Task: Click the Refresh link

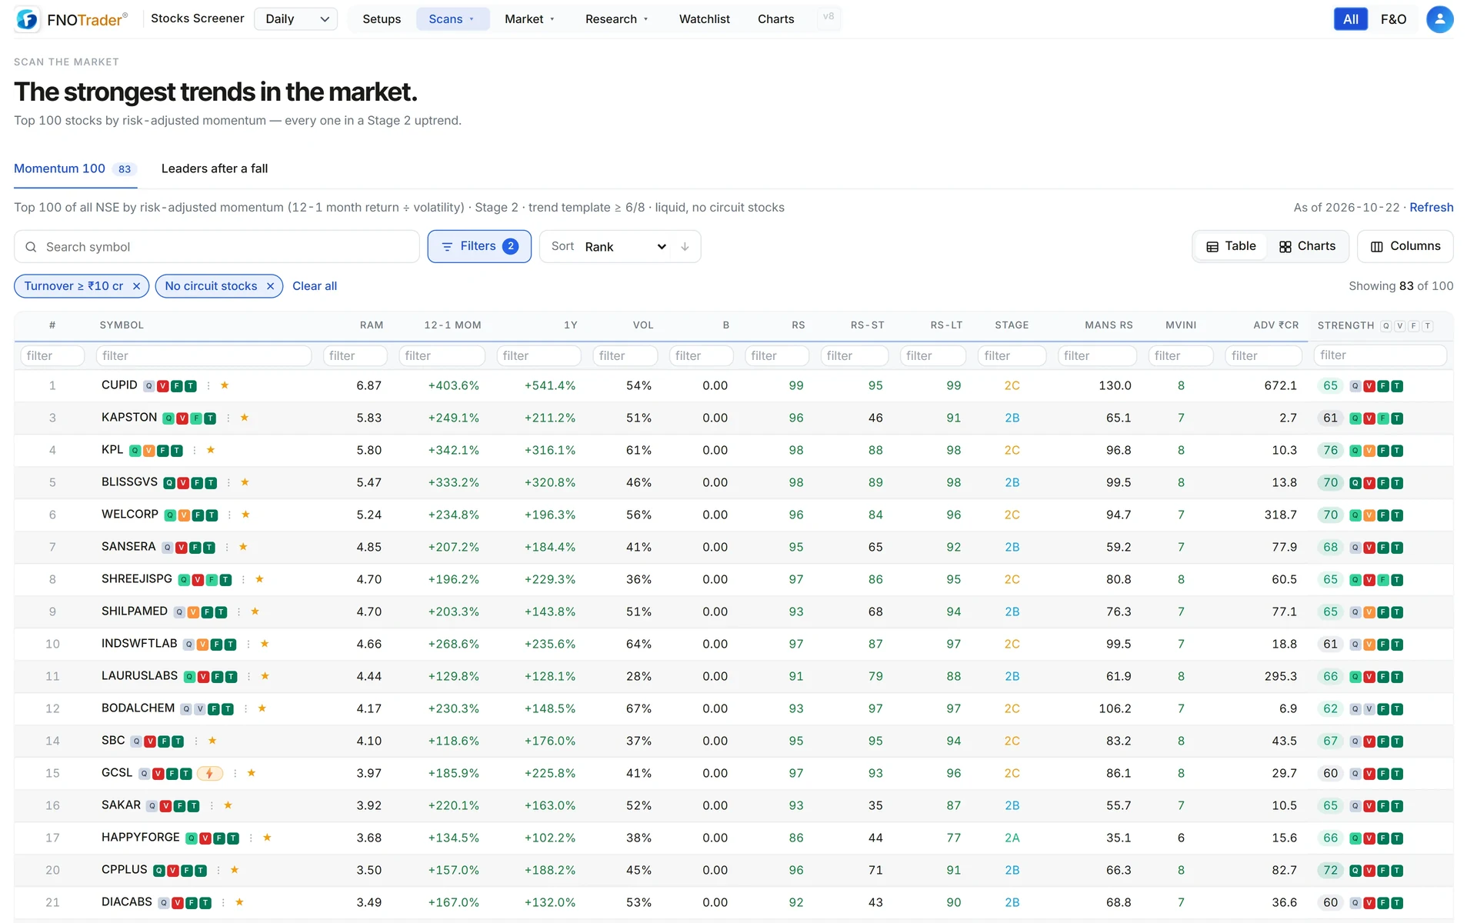Action: pyautogui.click(x=1431, y=208)
